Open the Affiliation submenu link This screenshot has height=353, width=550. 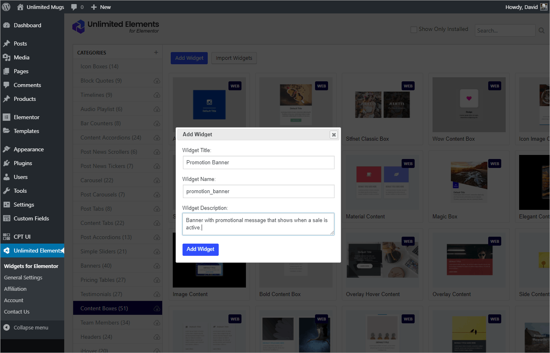click(15, 289)
